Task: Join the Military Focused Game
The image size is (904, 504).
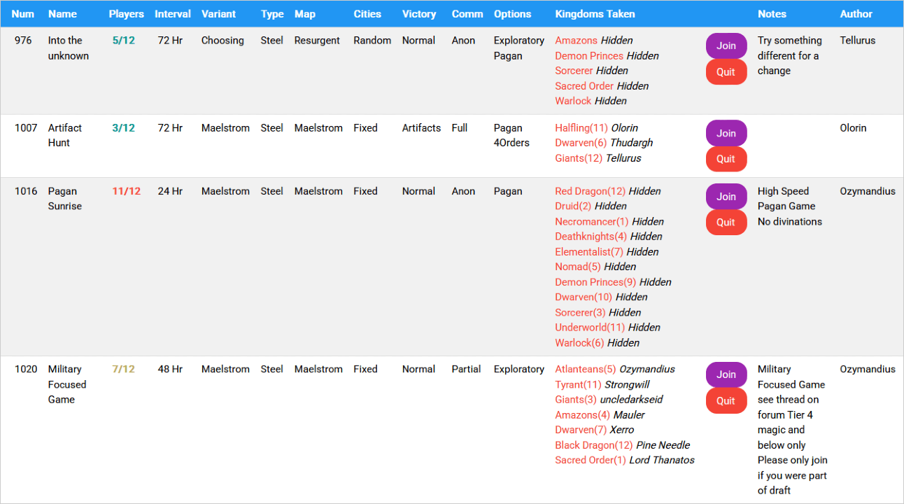Action: coord(726,374)
